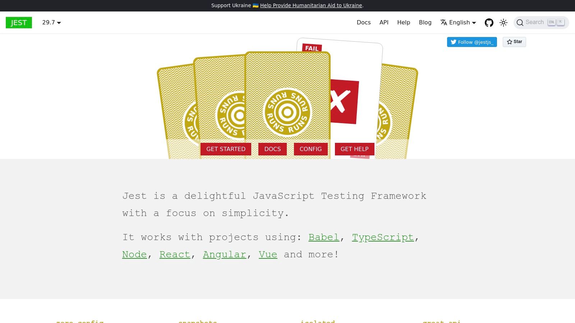The width and height of the screenshot is (575, 323).
Task: Open Help Provide Humanitarian Aid link
Action: (311, 5)
